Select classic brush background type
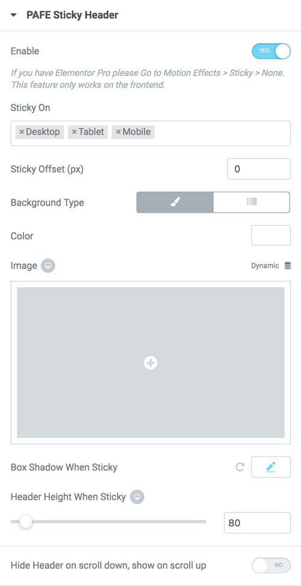The image size is (301, 586). [x=175, y=202]
